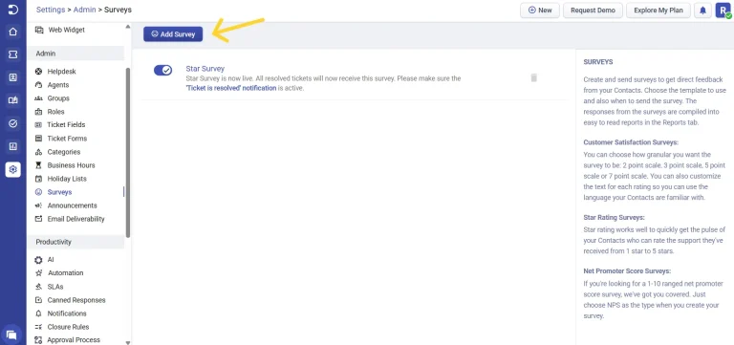Open Email Deliverability in the sidebar
The image size is (734, 345).
coord(76,219)
